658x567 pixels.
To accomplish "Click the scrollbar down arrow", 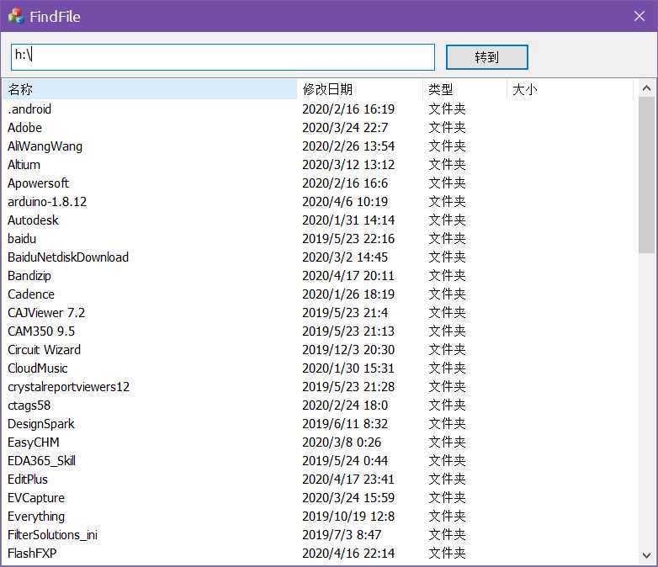I will tap(647, 555).
